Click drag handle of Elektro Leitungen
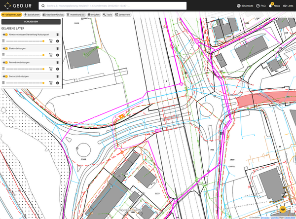The width and height of the screenshot is (296, 219). [x=3, y=55]
